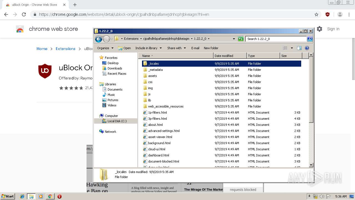355x200 pixels.
Task: Click the Explorer Forward navigation arrow
Action: click(x=106, y=39)
